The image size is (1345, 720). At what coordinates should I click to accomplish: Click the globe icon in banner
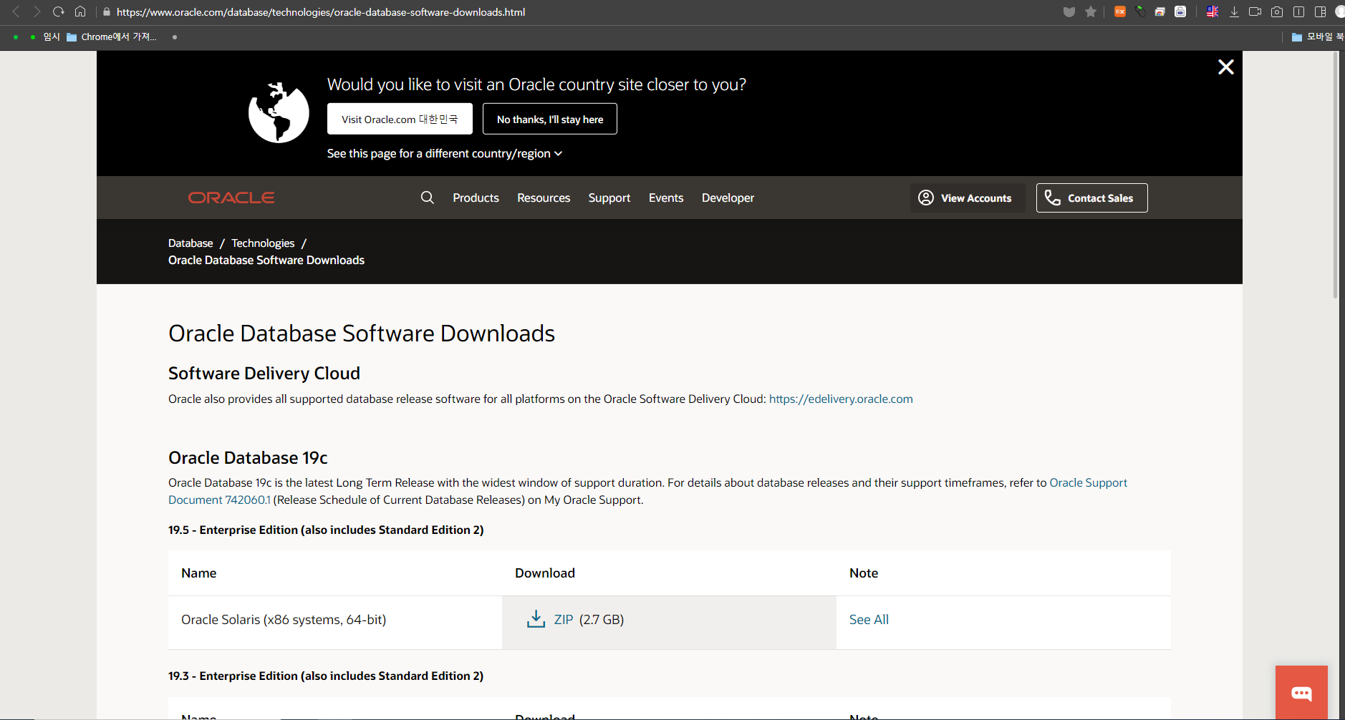pos(279,112)
